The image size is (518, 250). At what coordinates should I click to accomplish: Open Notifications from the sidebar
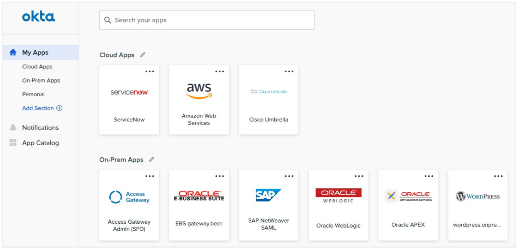click(x=40, y=128)
